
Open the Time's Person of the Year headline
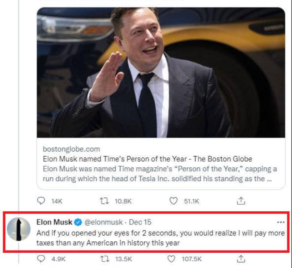147,159
